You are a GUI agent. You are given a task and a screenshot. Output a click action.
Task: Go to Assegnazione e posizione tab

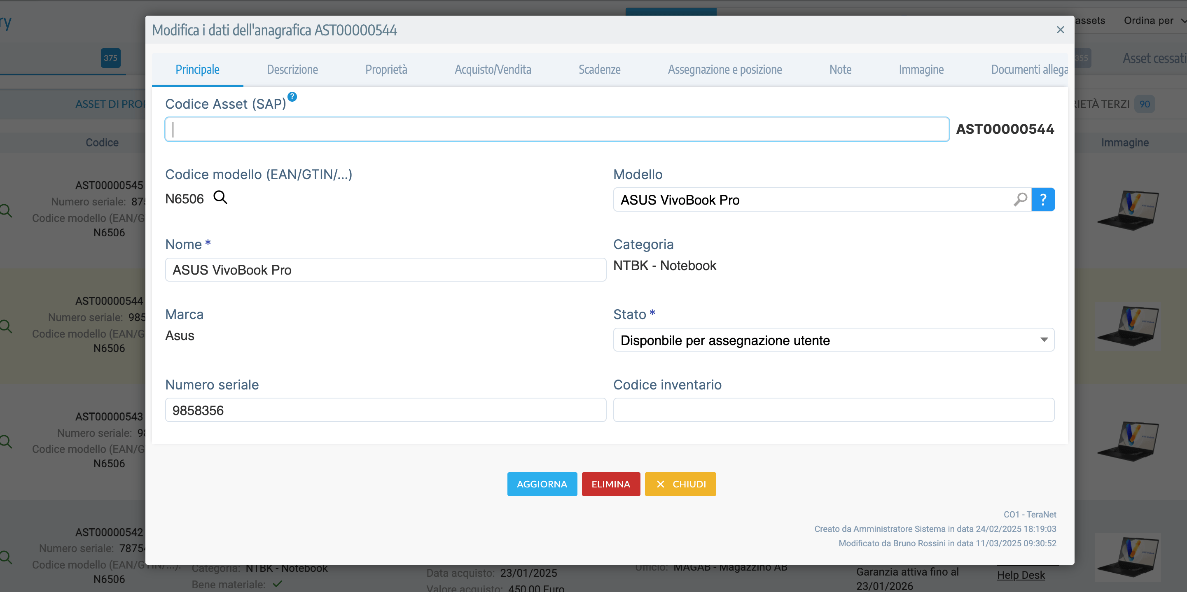(x=724, y=70)
